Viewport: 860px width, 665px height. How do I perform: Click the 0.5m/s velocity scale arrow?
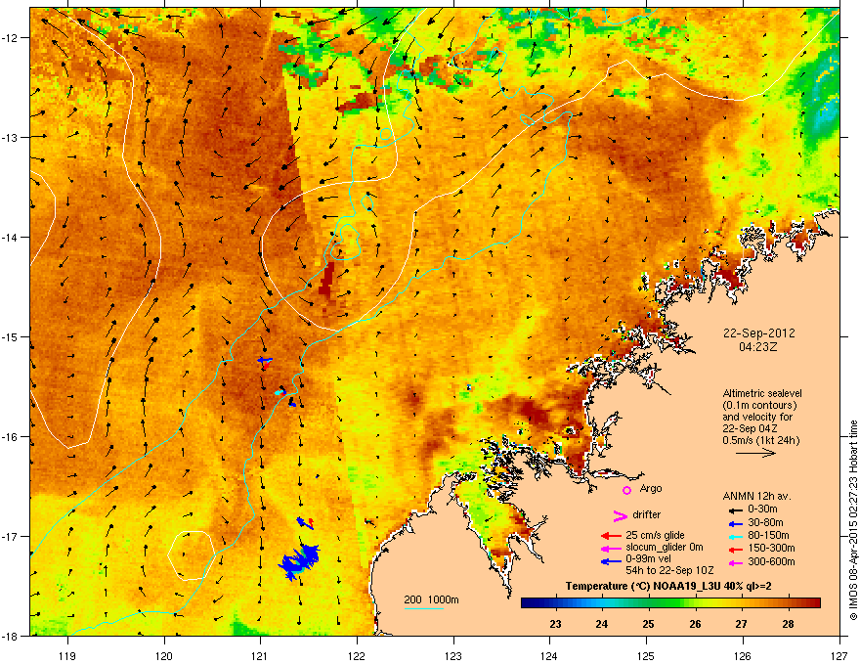(x=755, y=453)
